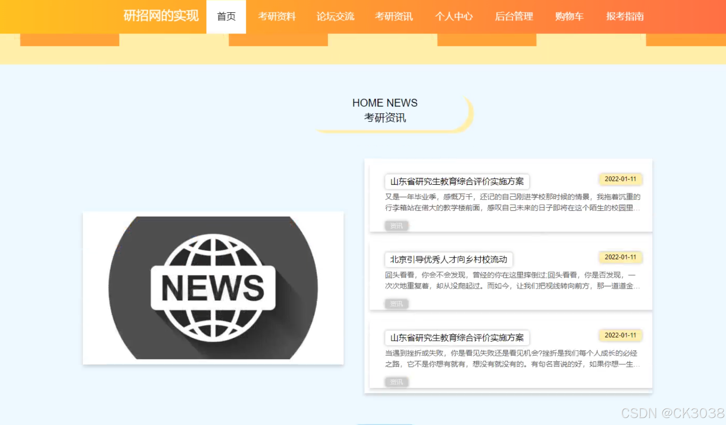The width and height of the screenshot is (726, 425).
Task: Click the 资讯 tag on first article
Action: [396, 226]
